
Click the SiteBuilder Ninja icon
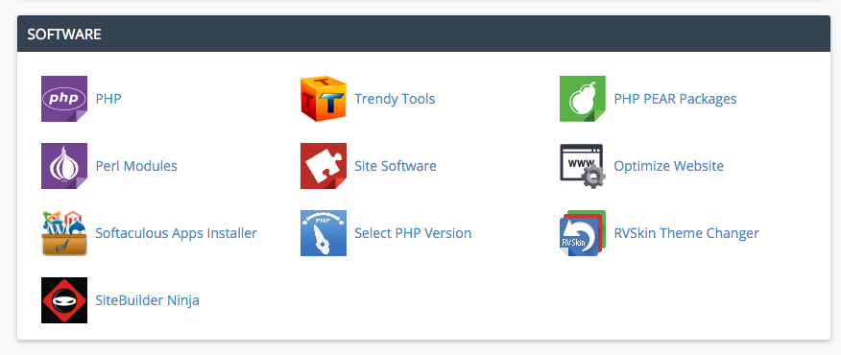[x=64, y=300]
